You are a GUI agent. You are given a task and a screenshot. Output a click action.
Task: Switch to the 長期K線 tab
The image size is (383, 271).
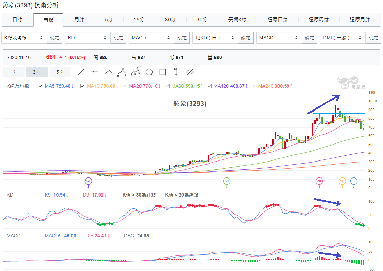coord(237,19)
